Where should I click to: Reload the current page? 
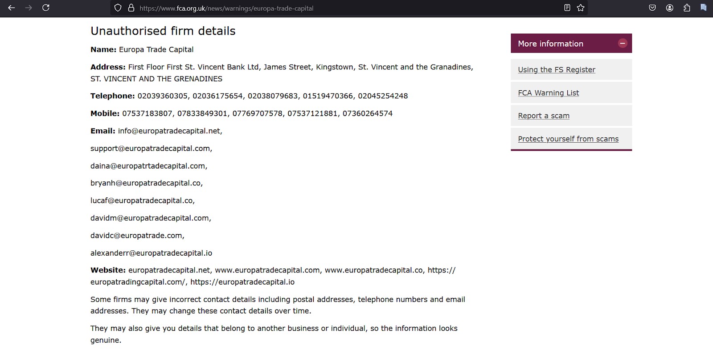pos(45,8)
